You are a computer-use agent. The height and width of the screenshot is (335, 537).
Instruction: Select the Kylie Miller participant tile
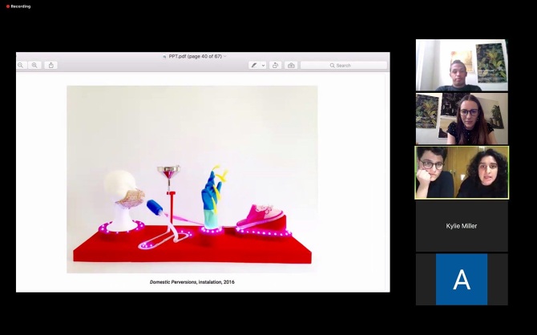pos(461,226)
